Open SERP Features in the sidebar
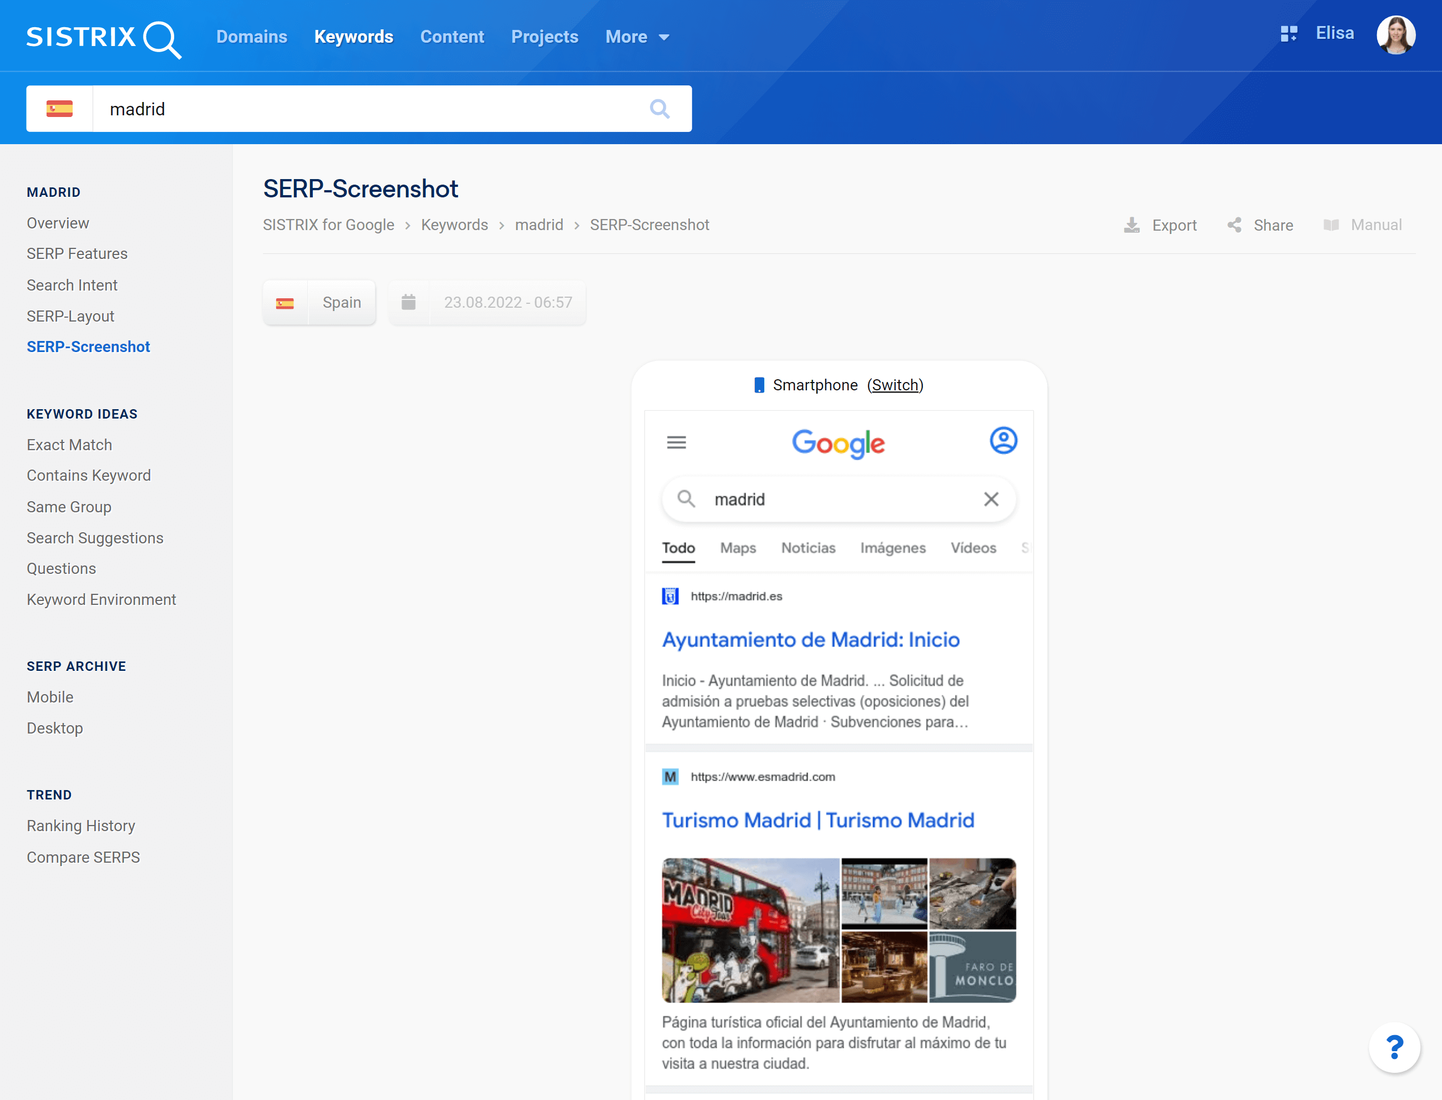This screenshot has height=1100, width=1442. (x=77, y=254)
